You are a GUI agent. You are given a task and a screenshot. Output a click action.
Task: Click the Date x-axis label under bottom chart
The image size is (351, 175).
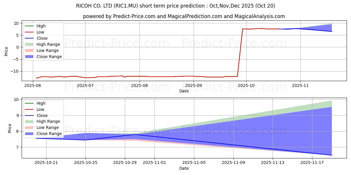pyautogui.click(x=184, y=168)
